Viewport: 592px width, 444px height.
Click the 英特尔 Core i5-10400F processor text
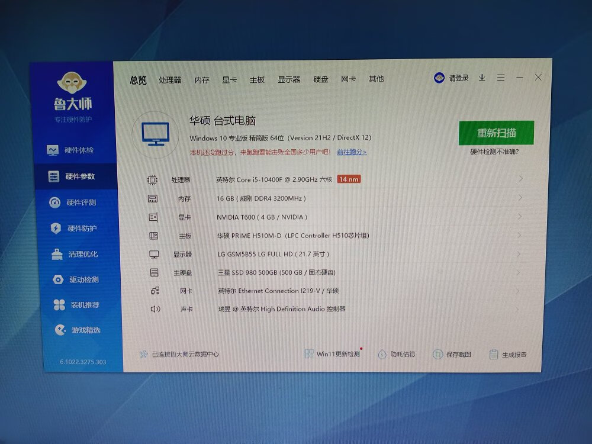tap(274, 179)
